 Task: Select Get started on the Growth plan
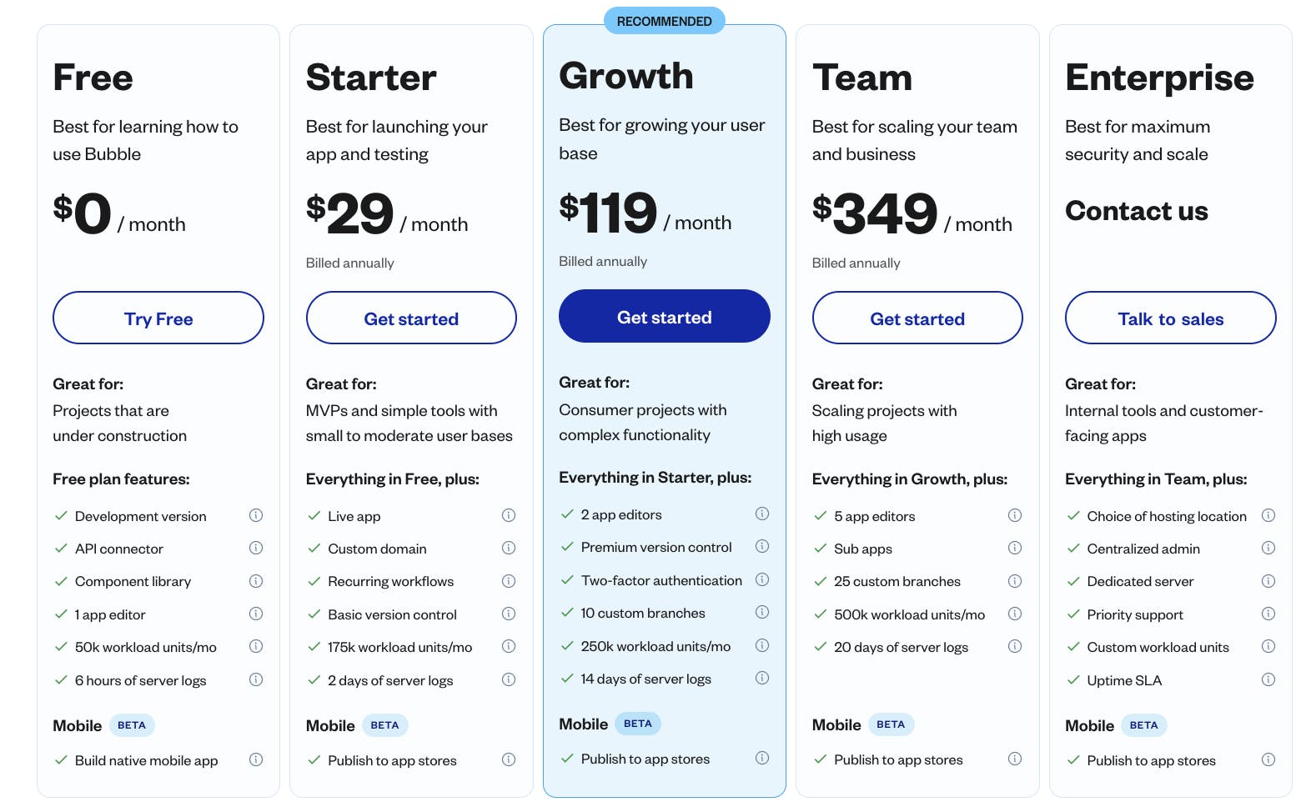665,316
